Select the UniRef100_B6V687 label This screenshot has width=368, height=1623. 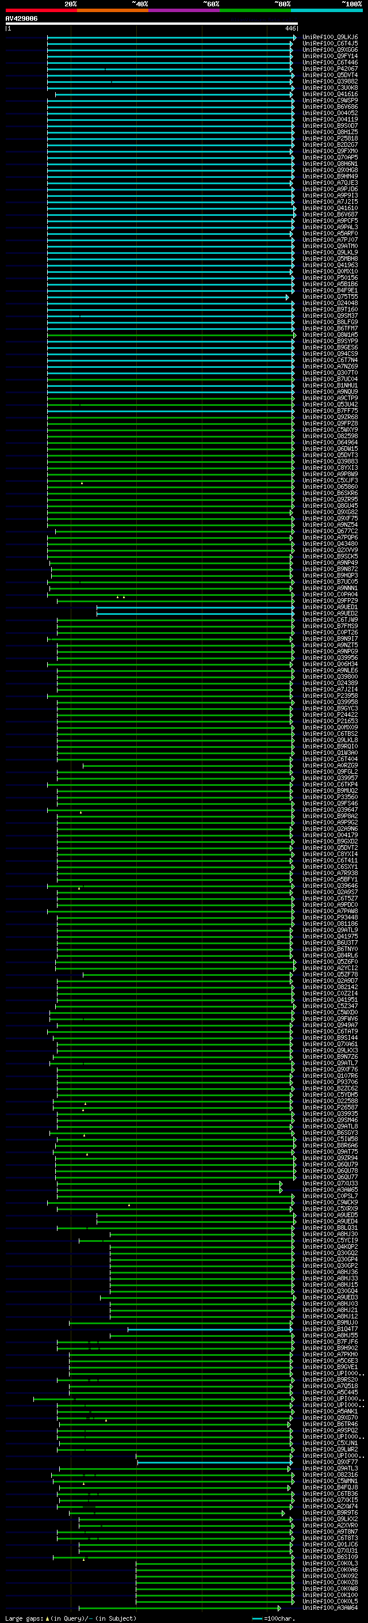click(x=330, y=214)
